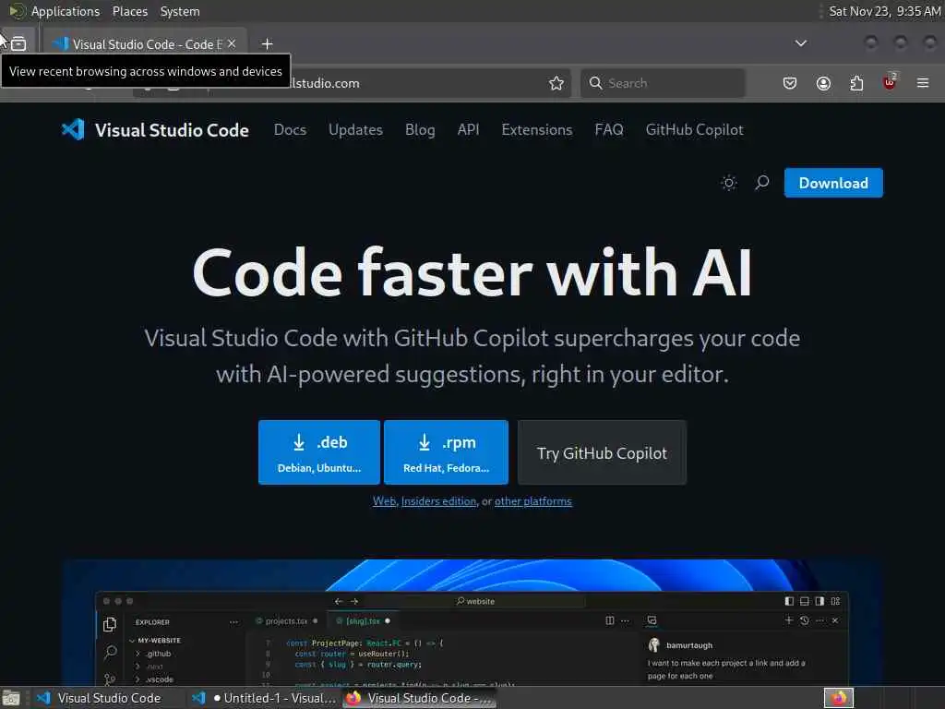Click the Explorer files icon in the preview image
This screenshot has height=709, width=945.
click(x=110, y=625)
